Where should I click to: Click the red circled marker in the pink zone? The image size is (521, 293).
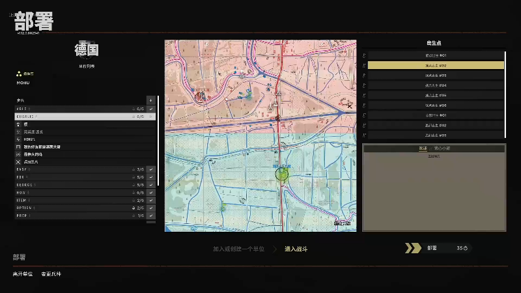200,97
